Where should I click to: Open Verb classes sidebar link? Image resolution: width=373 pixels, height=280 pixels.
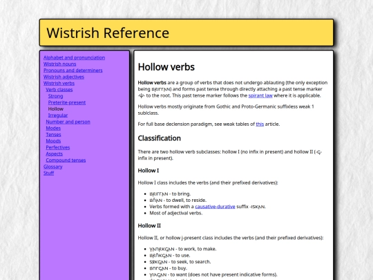click(x=59, y=90)
